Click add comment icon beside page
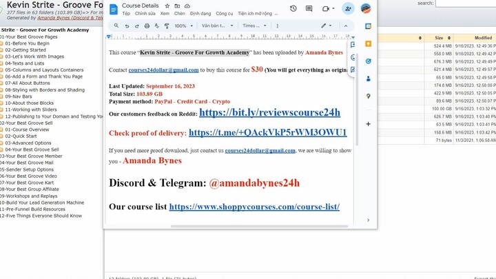Screen dimensions: 496x279 tap(353, 45)
